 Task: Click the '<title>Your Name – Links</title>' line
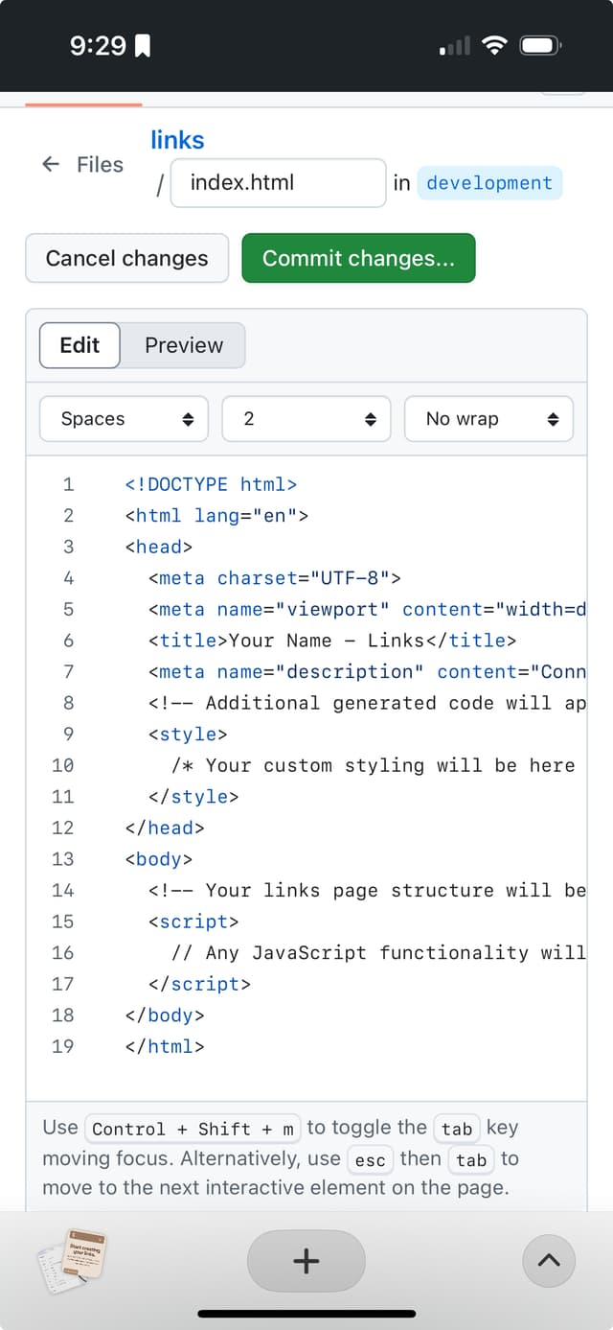point(332,641)
